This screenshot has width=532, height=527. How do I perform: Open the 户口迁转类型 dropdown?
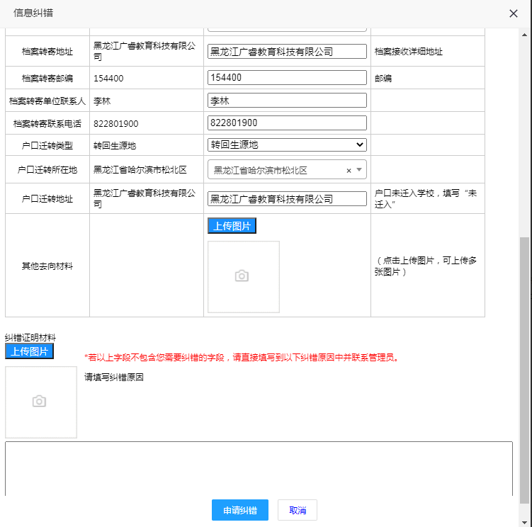pyautogui.click(x=287, y=145)
